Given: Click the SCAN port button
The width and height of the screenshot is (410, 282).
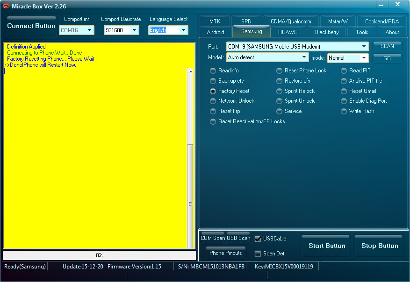Looking at the screenshot, I should coord(387,46).
